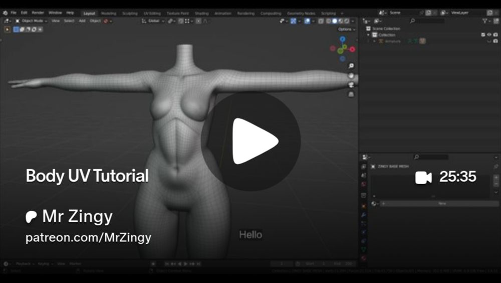Select wireframe viewport shading
Viewport: 501px width, 283px height.
pyautogui.click(x=329, y=21)
